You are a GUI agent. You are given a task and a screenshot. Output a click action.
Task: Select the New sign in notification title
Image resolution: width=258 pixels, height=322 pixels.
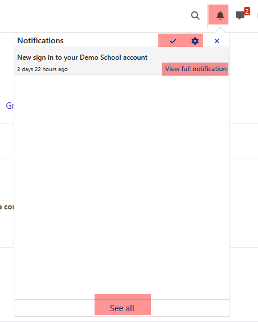[82, 57]
